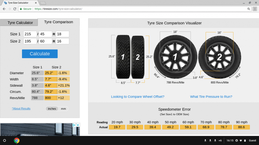Screen dimensions: 259x145
Task: Open first download notification icon
Action: [205, 141]
